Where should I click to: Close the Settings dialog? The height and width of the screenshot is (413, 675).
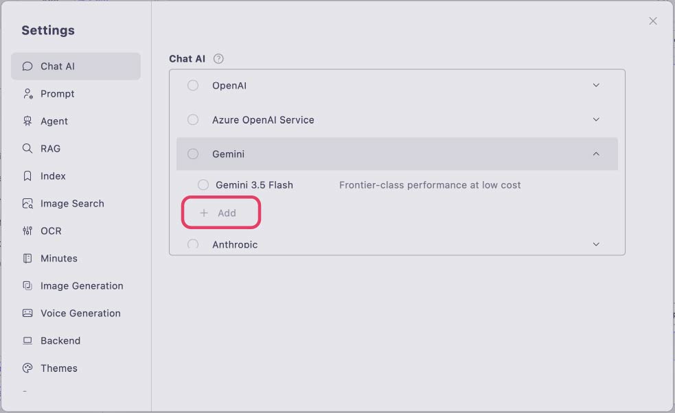653,21
